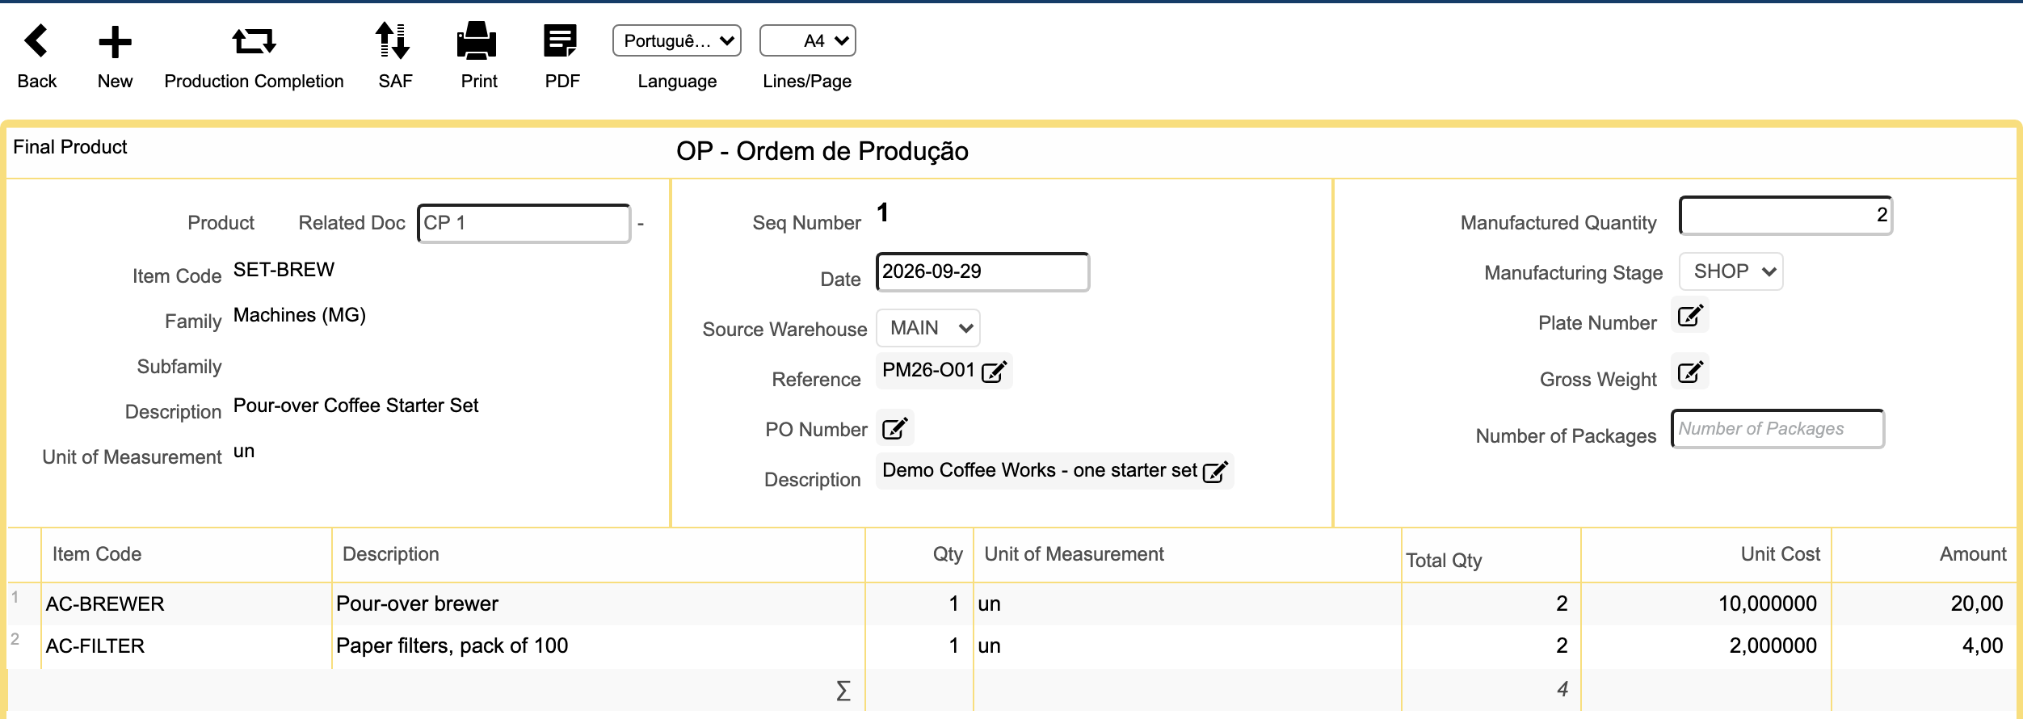The height and width of the screenshot is (719, 2023).
Task: Open the SAF arrows icon
Action: [394, 40]
